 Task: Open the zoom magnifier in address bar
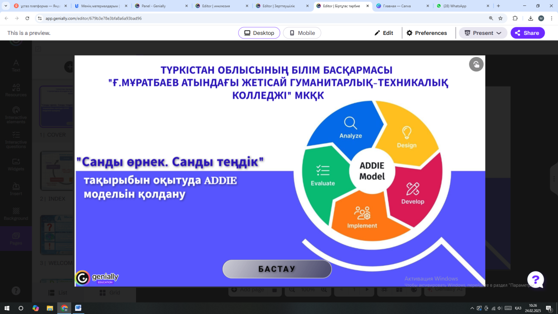pos(491,18)
